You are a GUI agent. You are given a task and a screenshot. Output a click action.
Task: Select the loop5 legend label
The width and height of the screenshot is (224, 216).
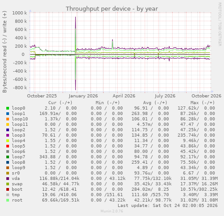pyautogui.click(x=18, y=146)
